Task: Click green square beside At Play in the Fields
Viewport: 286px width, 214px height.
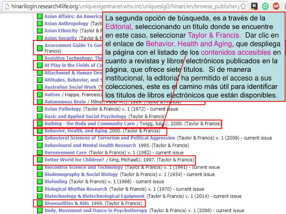Action: click(40, 65)
